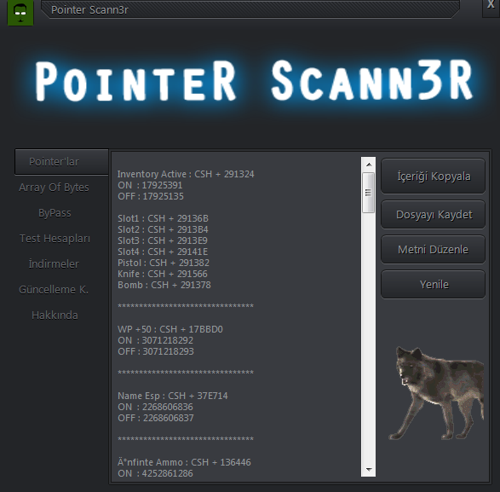Click the 'Bomb : CSH + 291378' line
The image size is (500, 492).
[164, 285]
